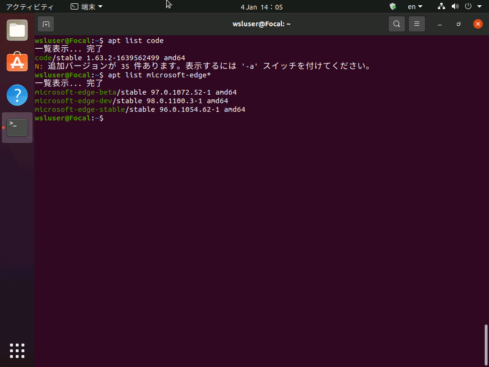
Task: Open the en input source dropdown
Action: 415,7
